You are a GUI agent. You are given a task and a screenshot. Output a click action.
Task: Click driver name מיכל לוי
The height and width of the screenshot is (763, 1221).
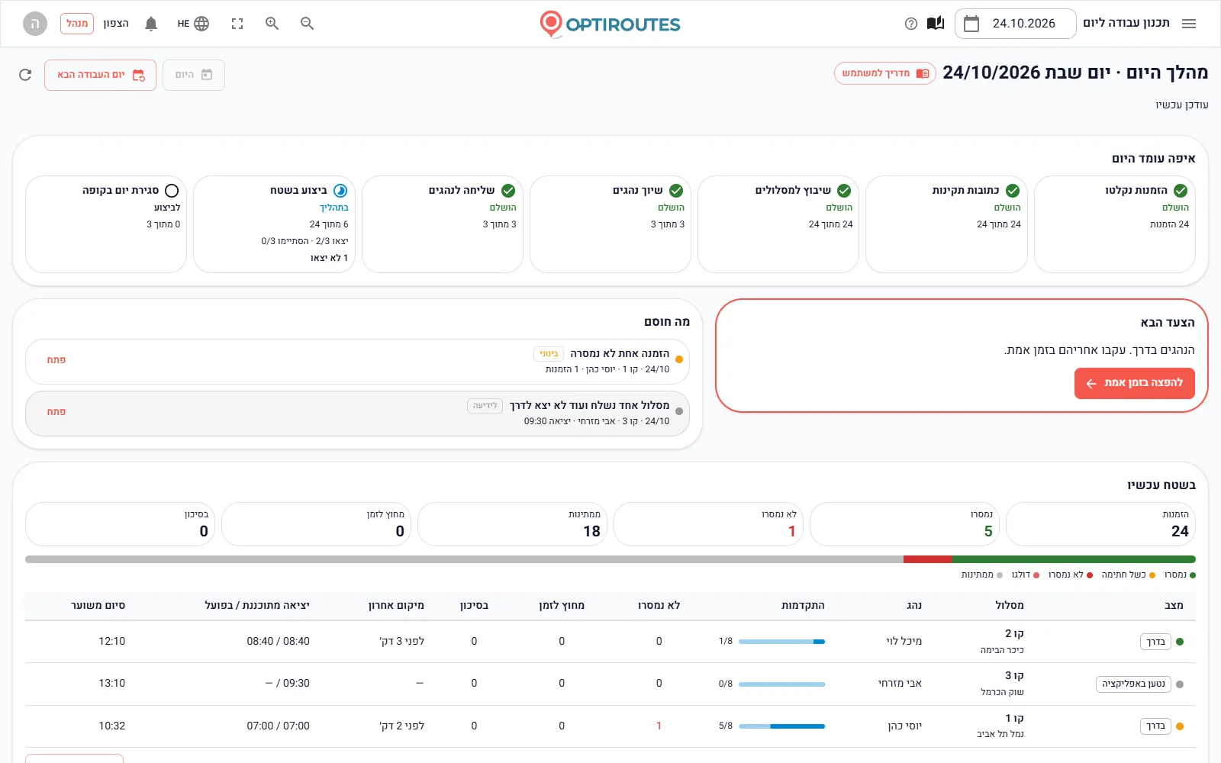pos(904,642)
